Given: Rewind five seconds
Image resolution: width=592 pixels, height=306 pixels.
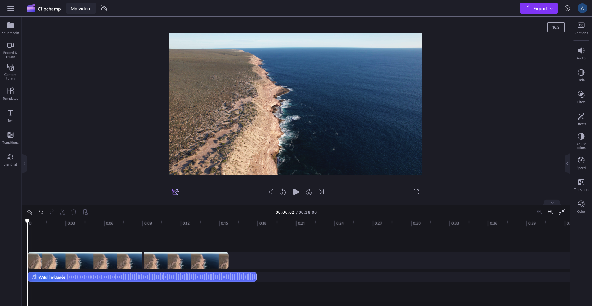Looking at the screenshot, I should tap(283, 192).
